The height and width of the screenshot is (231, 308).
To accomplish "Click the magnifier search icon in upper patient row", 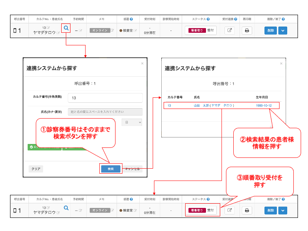I will 66,28.
